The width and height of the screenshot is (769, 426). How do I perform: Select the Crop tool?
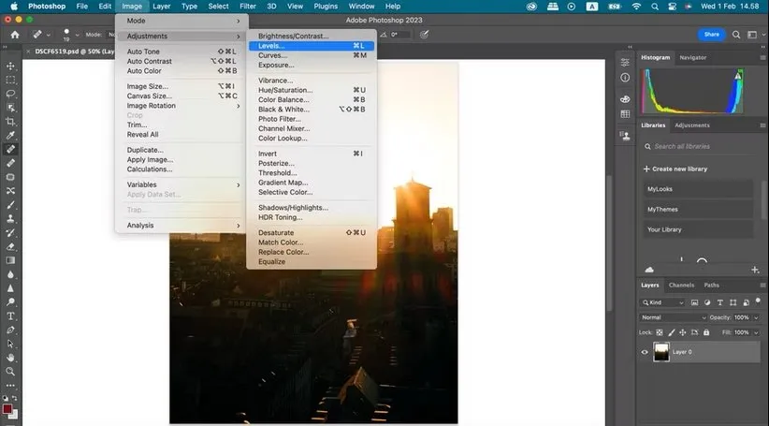[11, 121]
